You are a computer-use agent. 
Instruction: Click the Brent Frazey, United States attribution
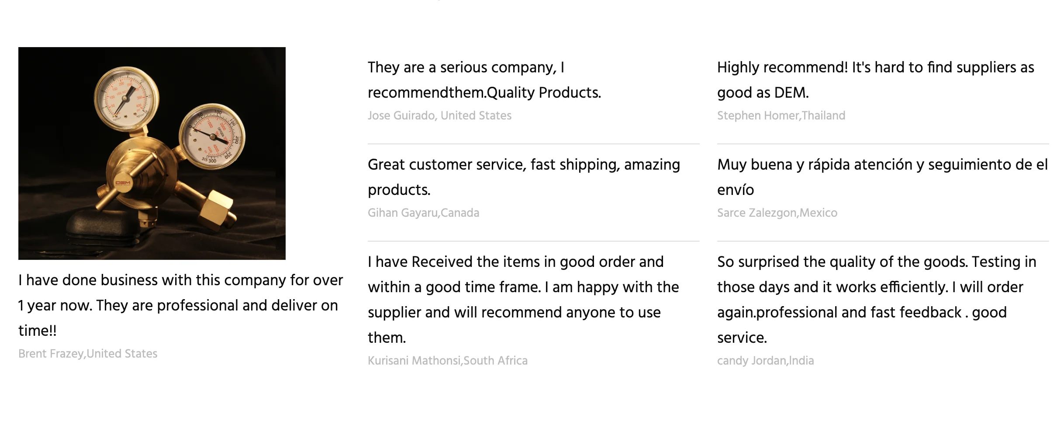(88, 354)
